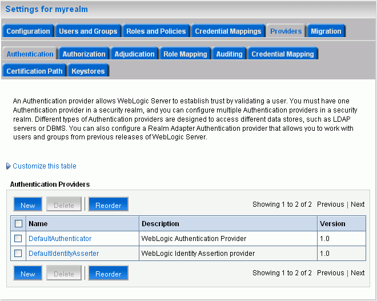Tick the select-all checkbox in table header

pyautogui.click(x=18, y=223)
